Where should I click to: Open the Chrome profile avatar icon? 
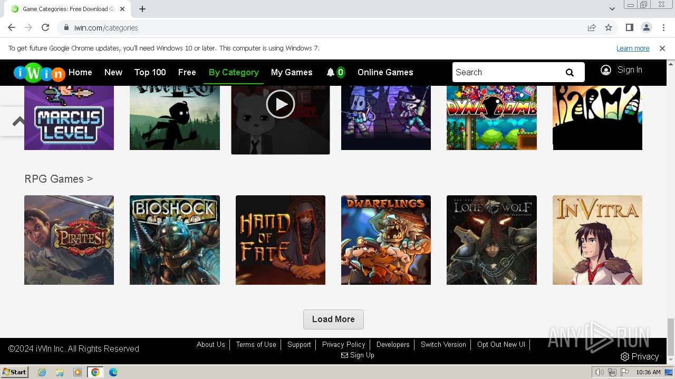tap(646, 27)
